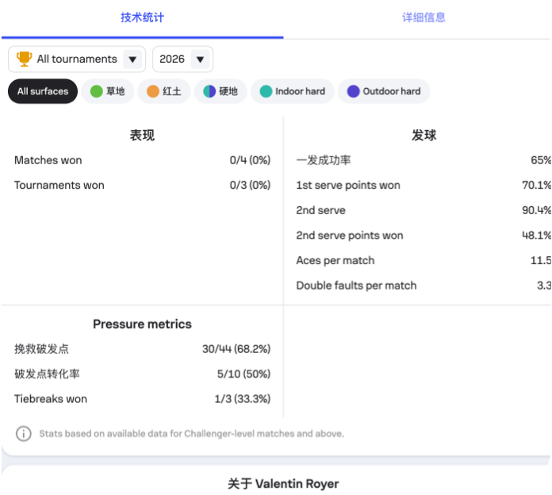Filter stats by 草地 surface
The width and height of the screenshot is (552, 495).
tap(108, 91)
